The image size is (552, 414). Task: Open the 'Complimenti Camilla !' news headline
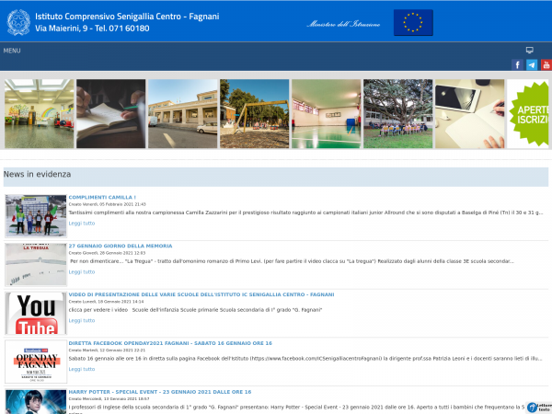[102, 198]
